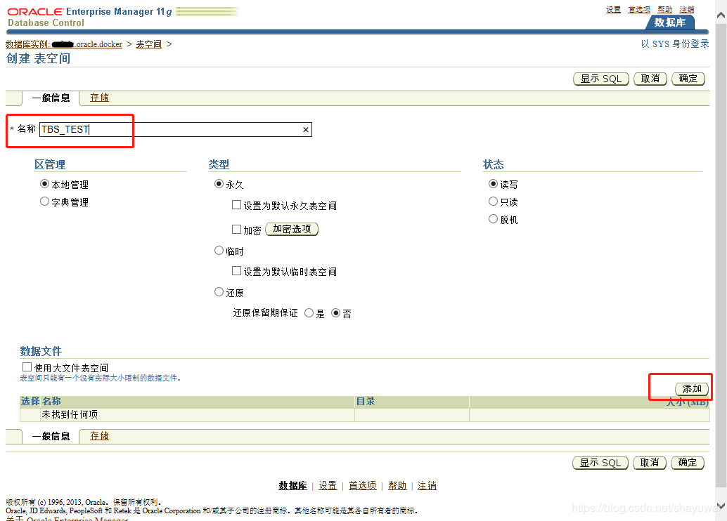This screenshot has width=727, height=521.
Task: Open 设置 link in header
Action: (x=613, y=9)
